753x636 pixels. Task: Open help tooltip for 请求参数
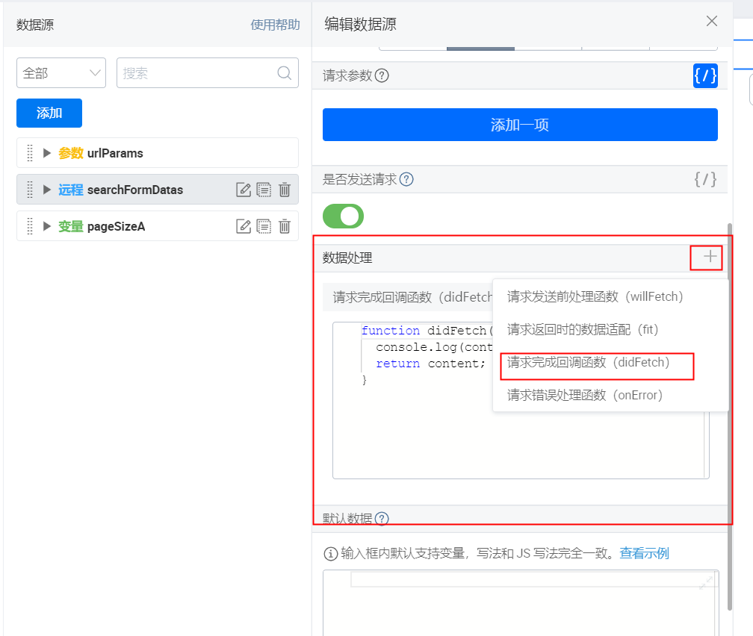pos(382,76)
